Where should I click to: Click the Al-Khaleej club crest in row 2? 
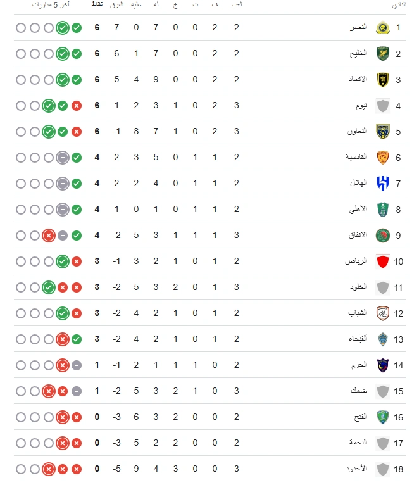tap(383, 54)
